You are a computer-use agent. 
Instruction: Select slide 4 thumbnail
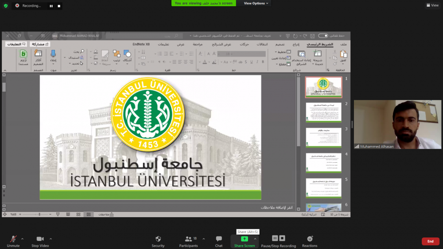point(323,163)
